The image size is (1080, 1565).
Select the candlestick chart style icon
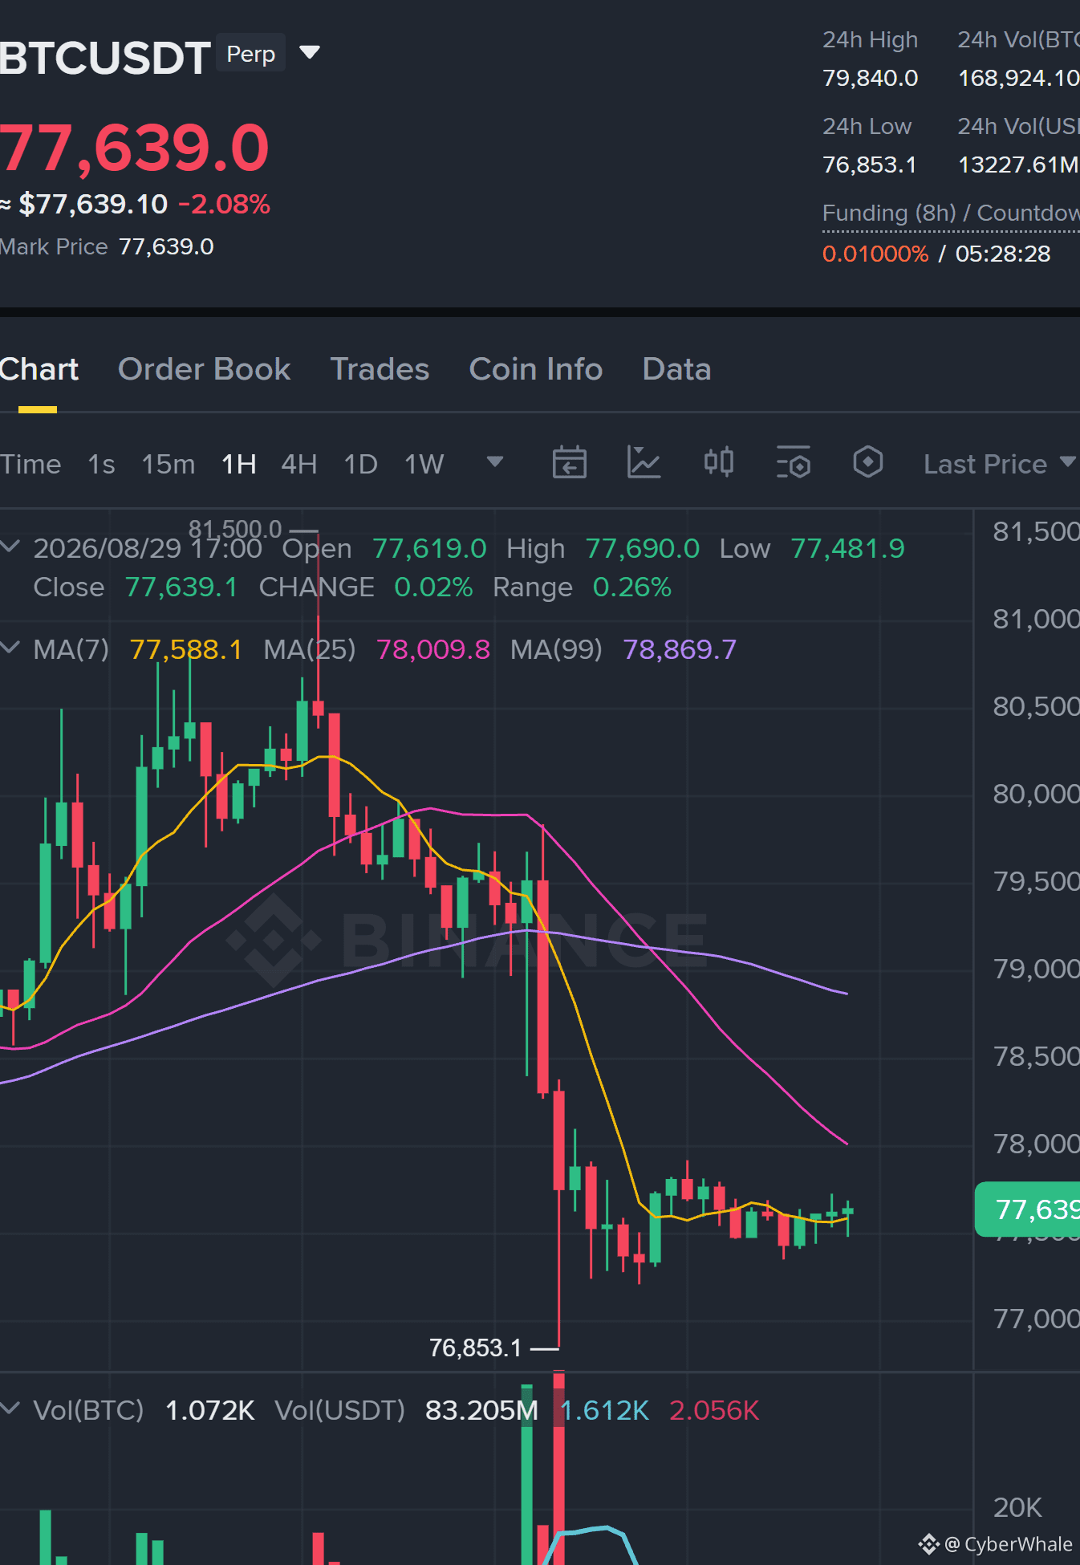(719, 462)
